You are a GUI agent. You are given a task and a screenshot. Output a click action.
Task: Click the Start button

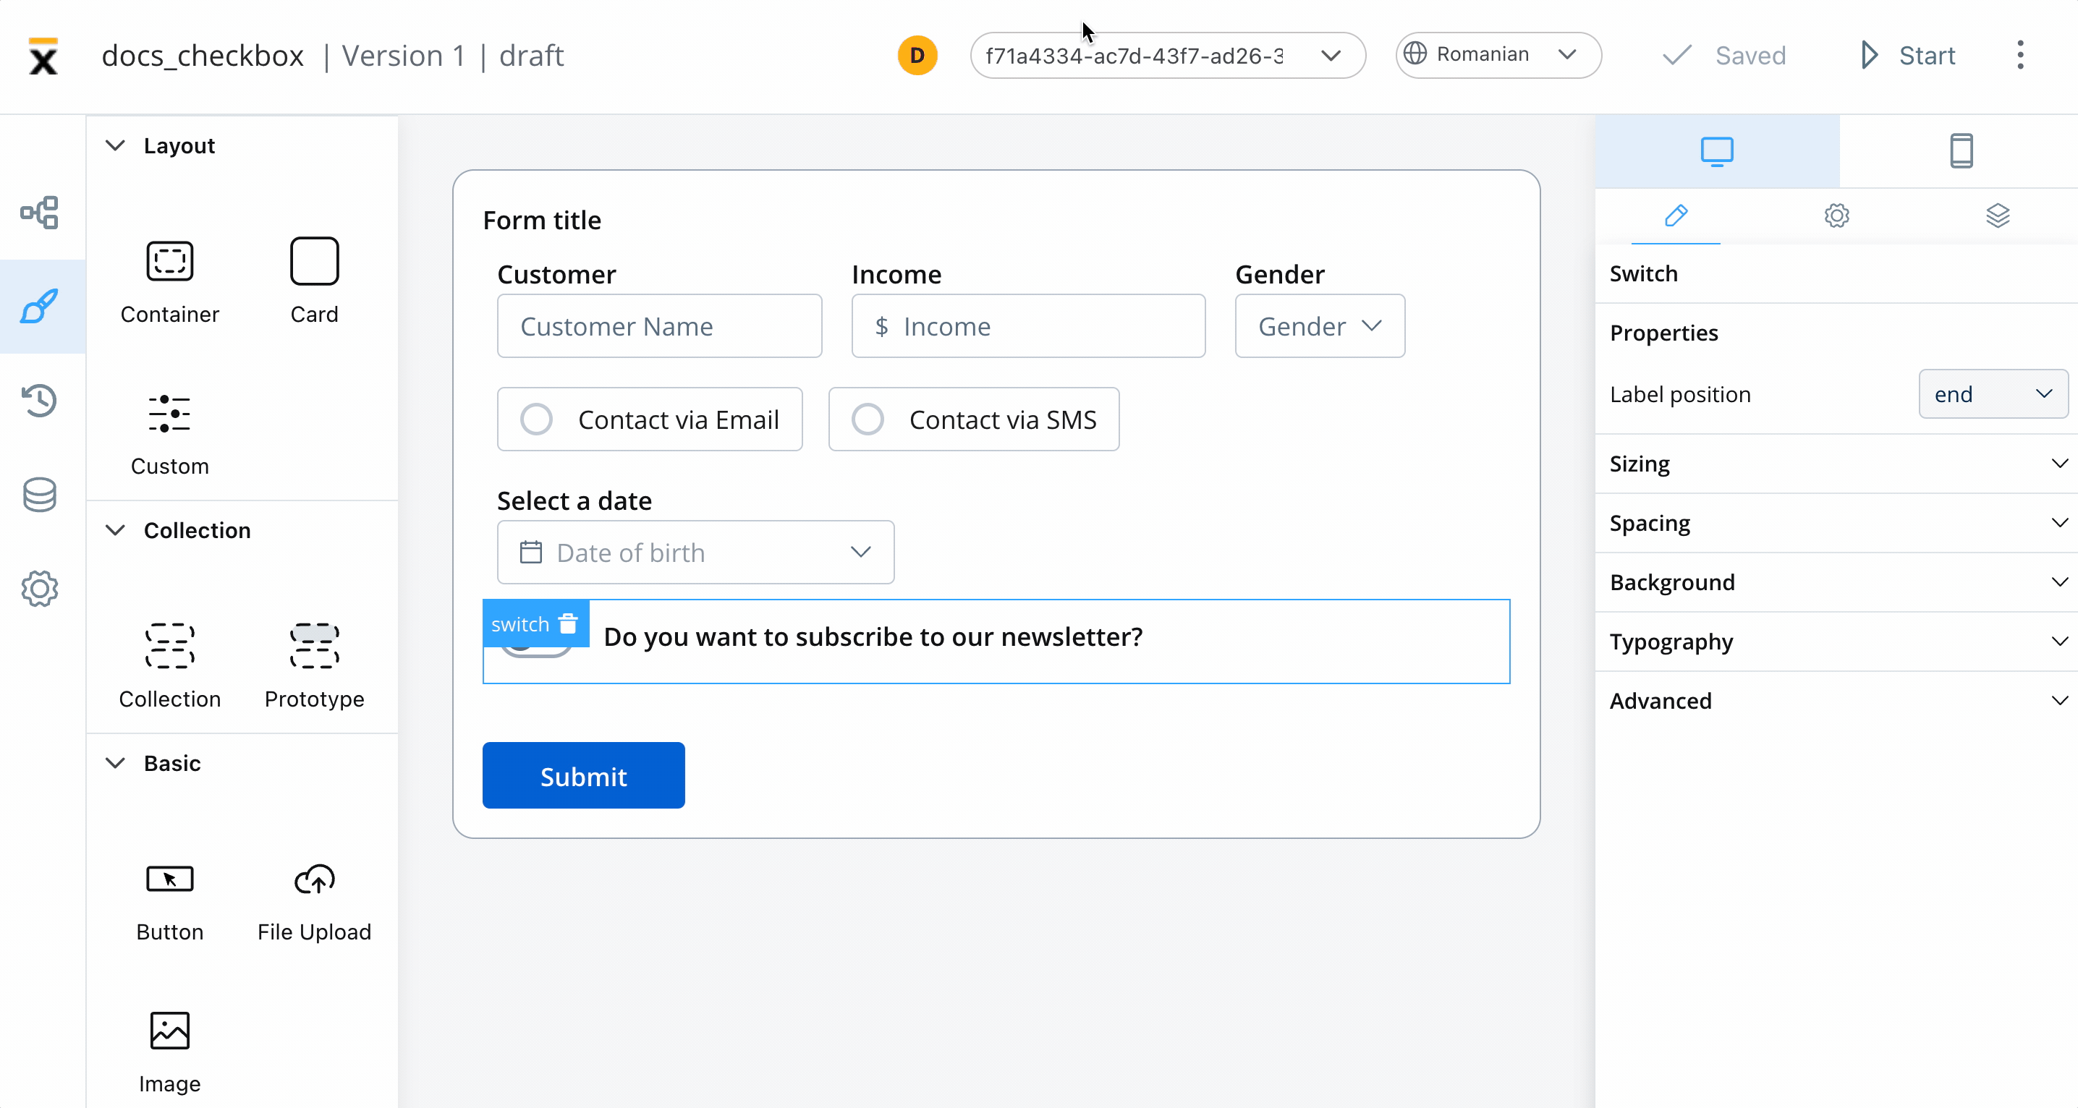tap(1907, 56)
